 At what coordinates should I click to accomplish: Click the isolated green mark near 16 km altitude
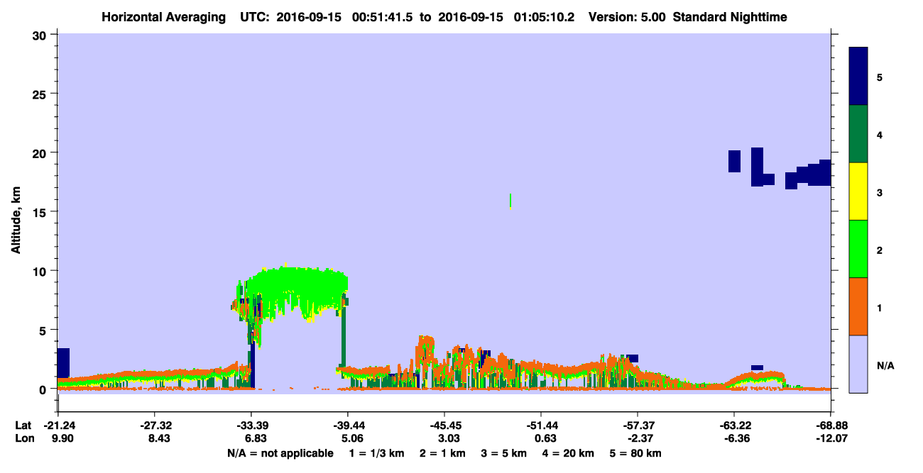[510, 201]
